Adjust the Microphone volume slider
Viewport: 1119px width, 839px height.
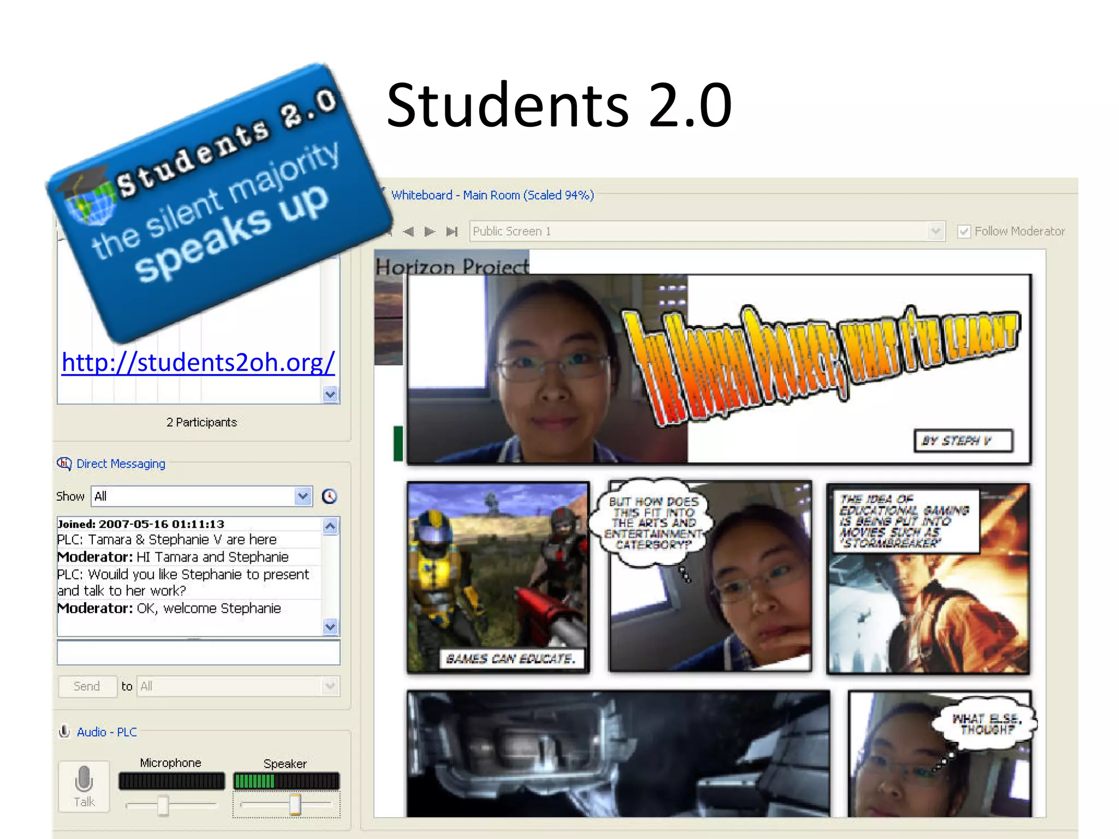coord(163,805)
